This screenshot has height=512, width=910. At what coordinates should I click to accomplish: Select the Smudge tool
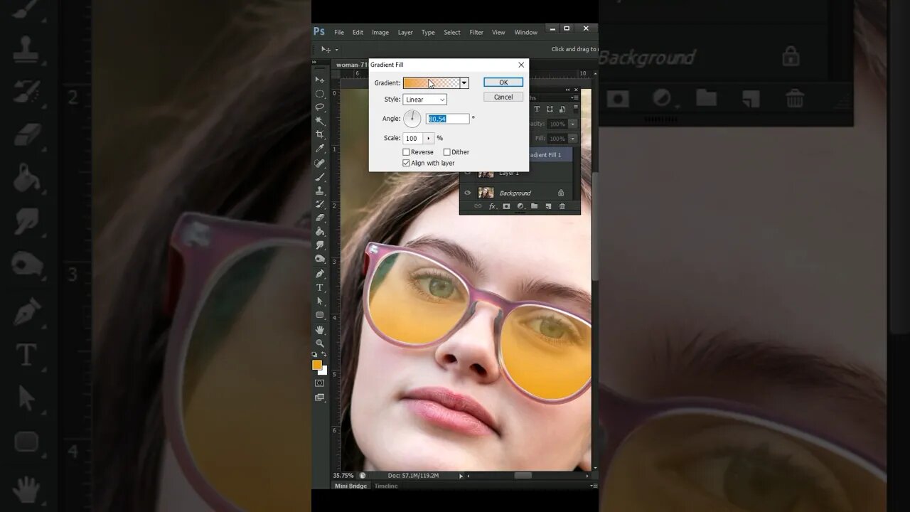coord(320,245)
